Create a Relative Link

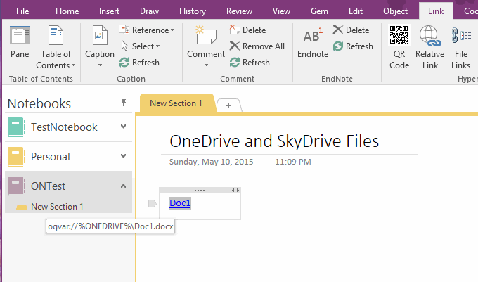[x=429, y=47]
